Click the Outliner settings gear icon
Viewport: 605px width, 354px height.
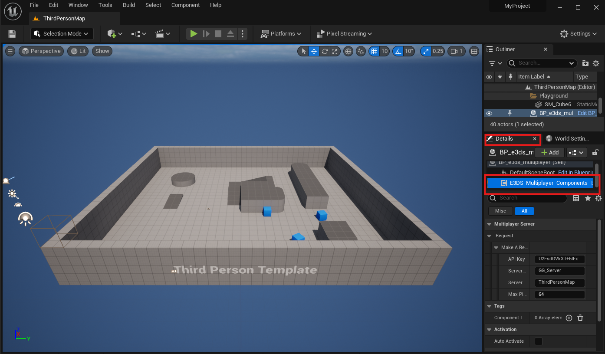tap(596, 63)
